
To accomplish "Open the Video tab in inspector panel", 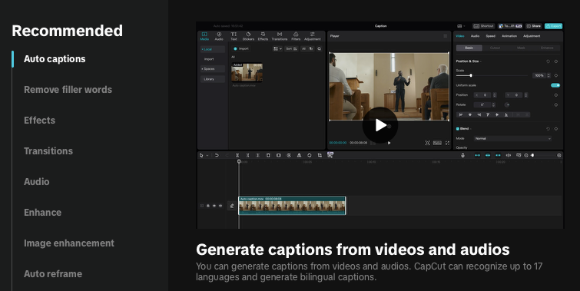I will click(x=460, y=36).
